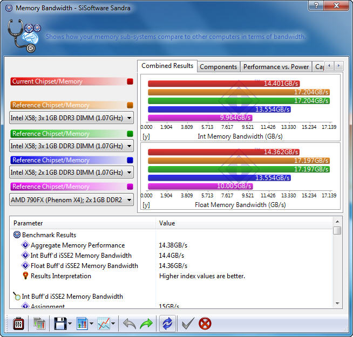Click the orange 17.204GB/s Int bandwidth bar

click(x=239, y=92)
